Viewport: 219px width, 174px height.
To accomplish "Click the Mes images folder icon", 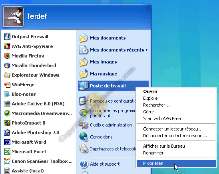I will (x=84, y=62).
